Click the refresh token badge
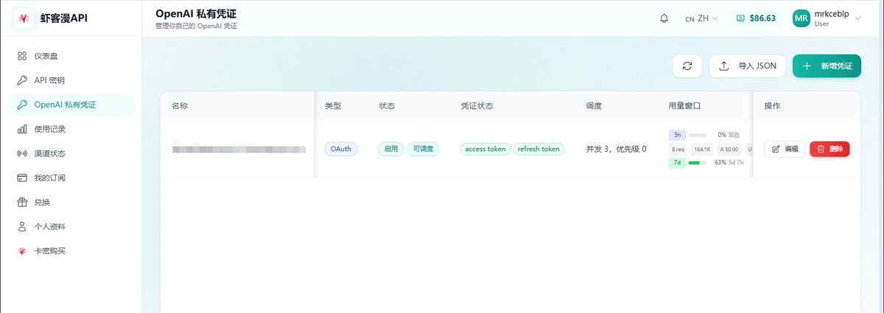 [x=539, y=149]
